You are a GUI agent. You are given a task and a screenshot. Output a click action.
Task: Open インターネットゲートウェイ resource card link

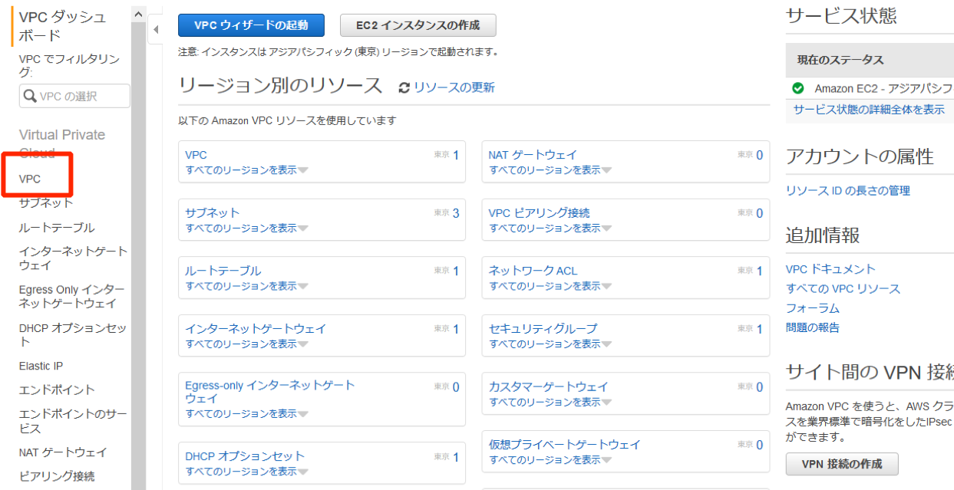256,328
